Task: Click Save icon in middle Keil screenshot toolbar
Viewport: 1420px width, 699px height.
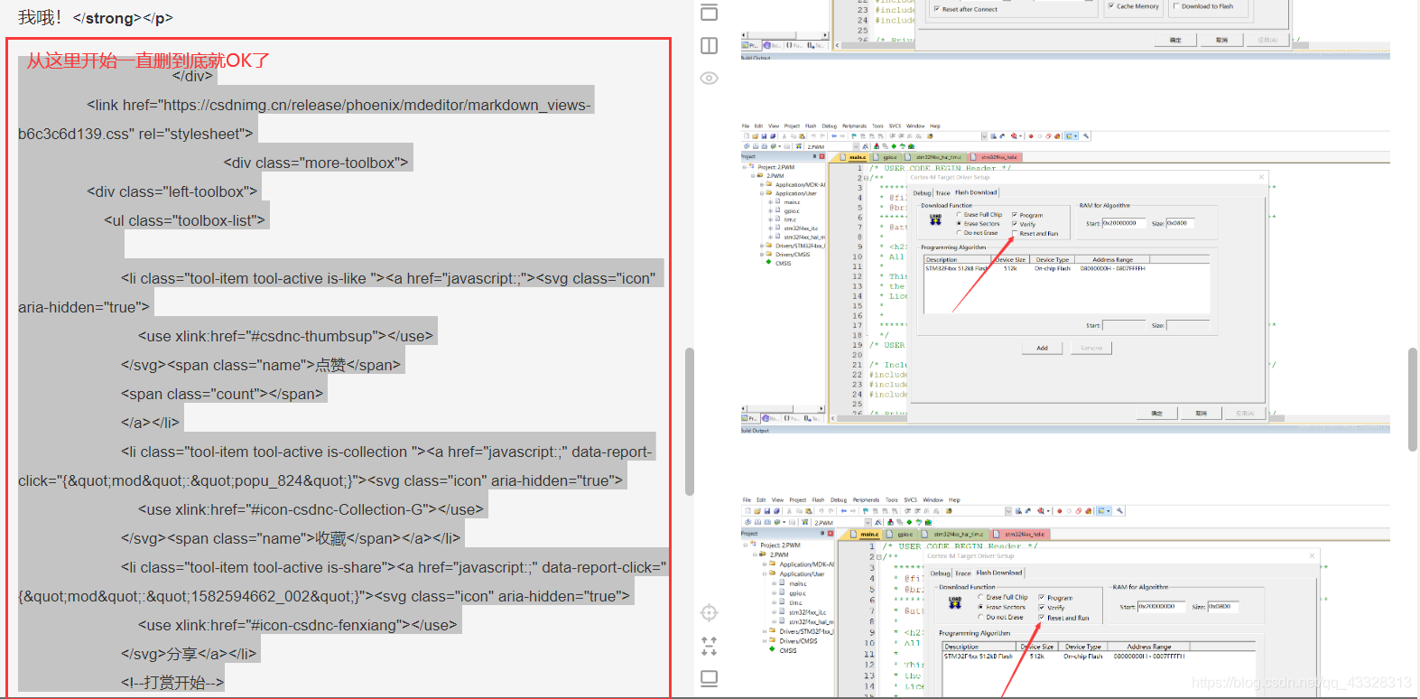Action: (764, 136)
